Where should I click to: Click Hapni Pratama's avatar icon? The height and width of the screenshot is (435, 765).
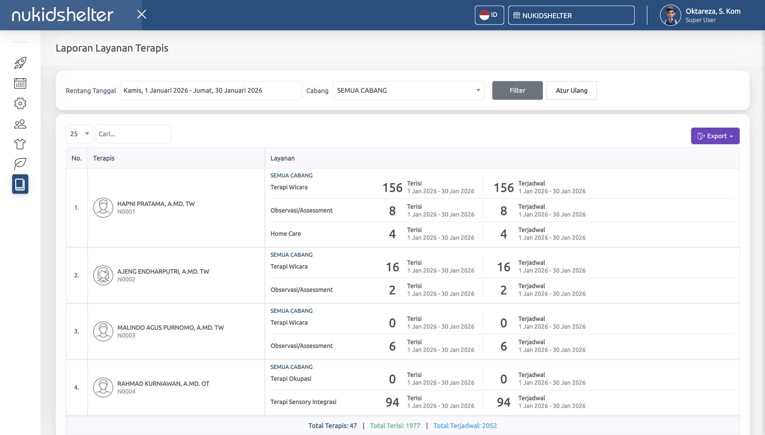(x=103, y=208)
